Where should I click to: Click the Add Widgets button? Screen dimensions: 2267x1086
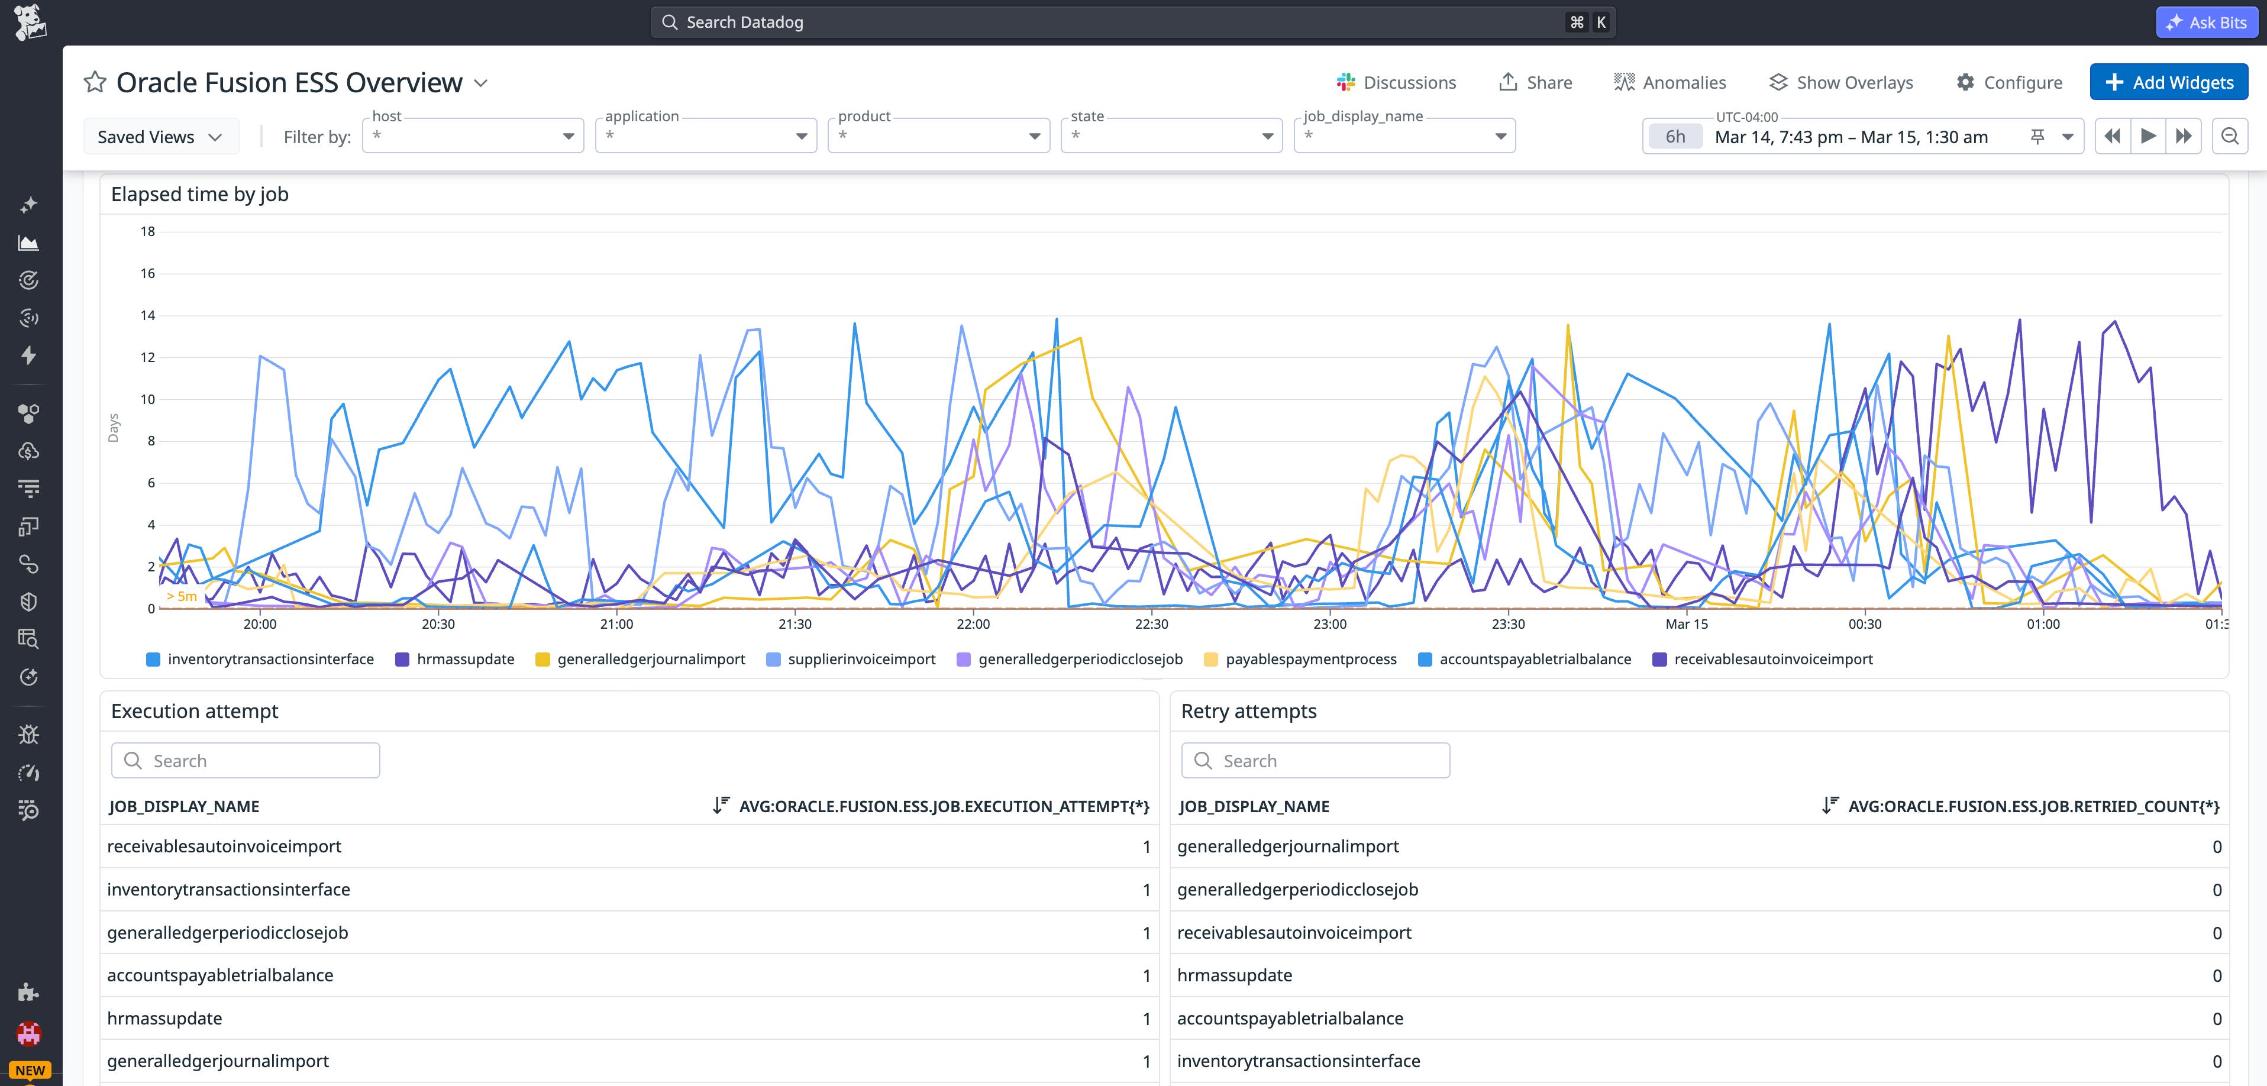tap(2168, 82)
